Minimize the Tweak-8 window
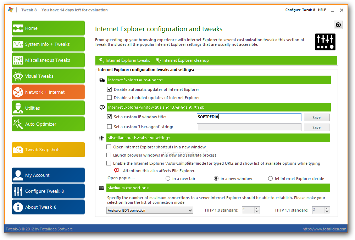 [332, 10]
